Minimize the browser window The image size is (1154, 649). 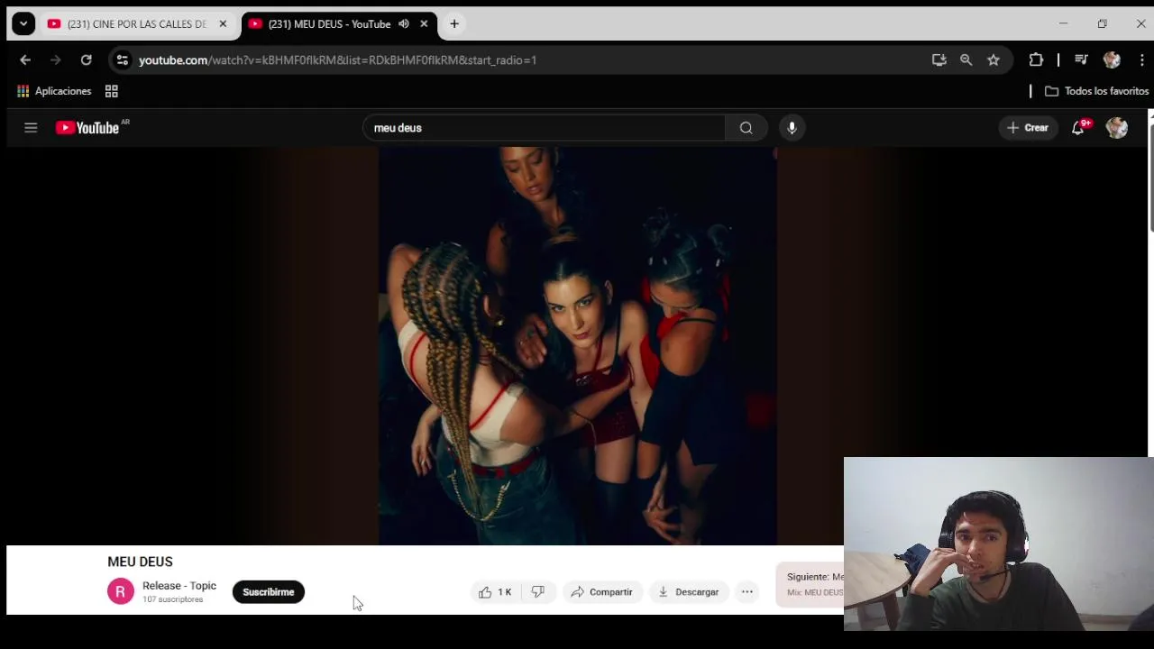coord(1063,24)
